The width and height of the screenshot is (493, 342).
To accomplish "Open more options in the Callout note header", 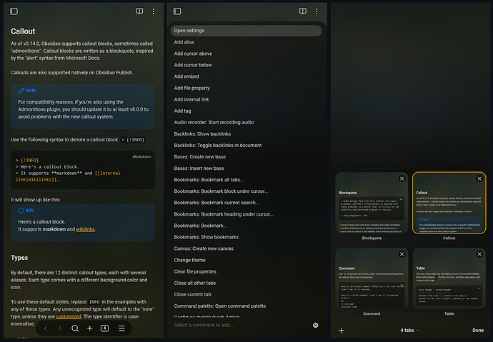I will click(x=154, y=11).
